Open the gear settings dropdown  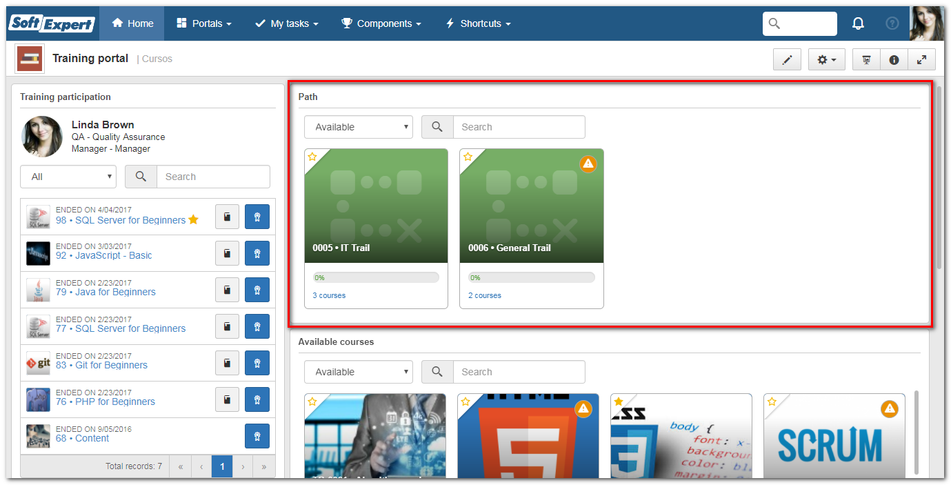pos(826,60)
